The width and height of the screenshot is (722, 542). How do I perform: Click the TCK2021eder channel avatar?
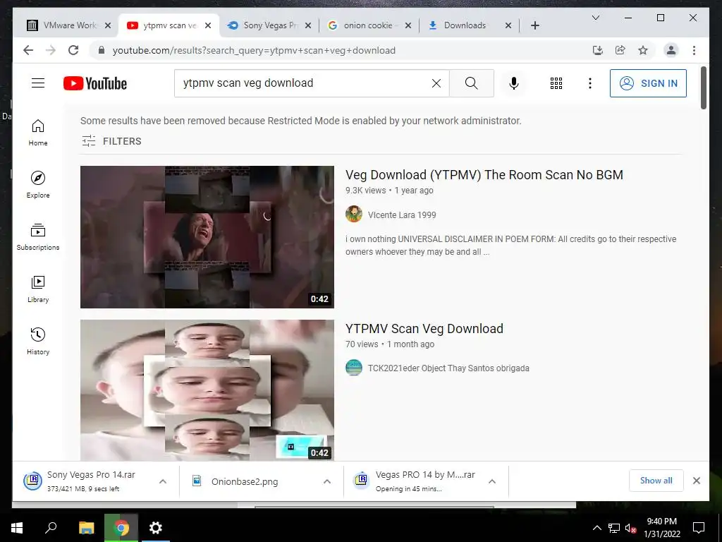(x=354, y=368)
